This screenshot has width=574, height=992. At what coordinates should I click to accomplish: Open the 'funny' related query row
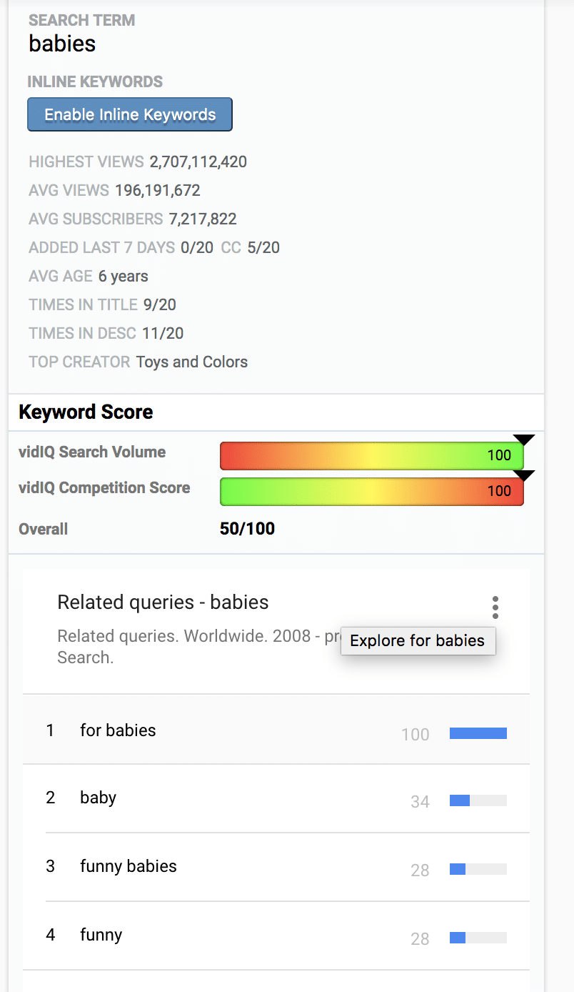[276, 935]
